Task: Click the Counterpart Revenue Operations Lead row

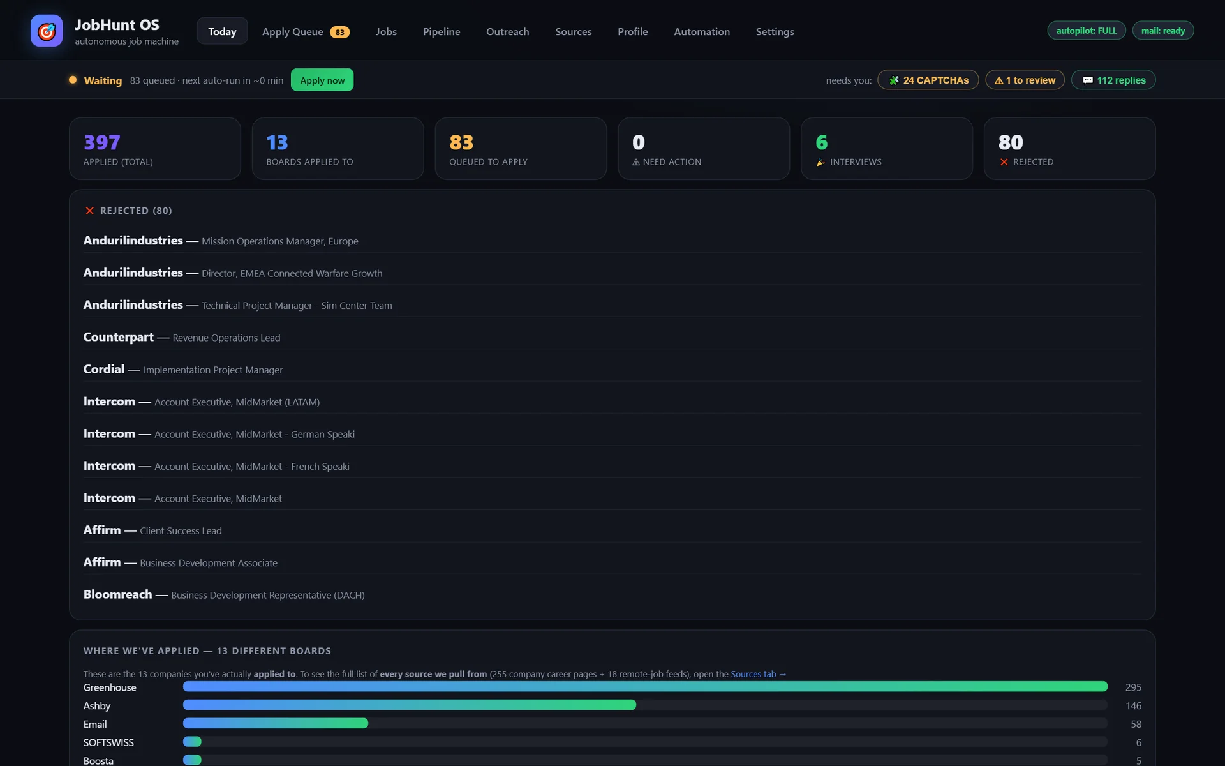Action: 612,337
